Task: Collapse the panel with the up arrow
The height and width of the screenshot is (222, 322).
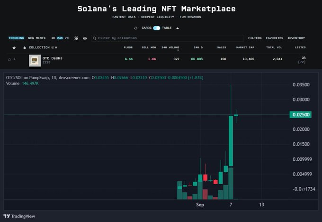Action: [x=178, y=28]
